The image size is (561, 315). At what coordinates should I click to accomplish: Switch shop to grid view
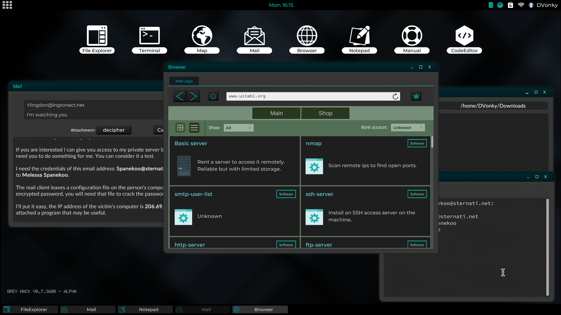click(x=180, y=128)
